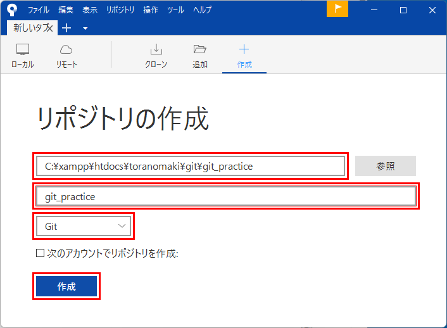Add a new tab with plus icon
Screen dimensions: 447x328
click(66, 28)
